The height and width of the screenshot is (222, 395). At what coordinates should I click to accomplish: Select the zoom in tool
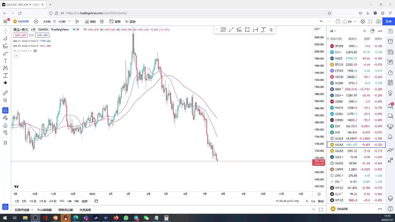coord(5,100)
